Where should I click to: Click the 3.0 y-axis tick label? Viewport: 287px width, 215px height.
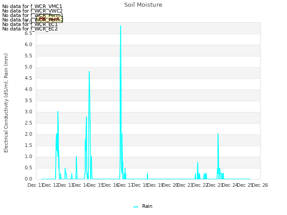pos(28,112)
